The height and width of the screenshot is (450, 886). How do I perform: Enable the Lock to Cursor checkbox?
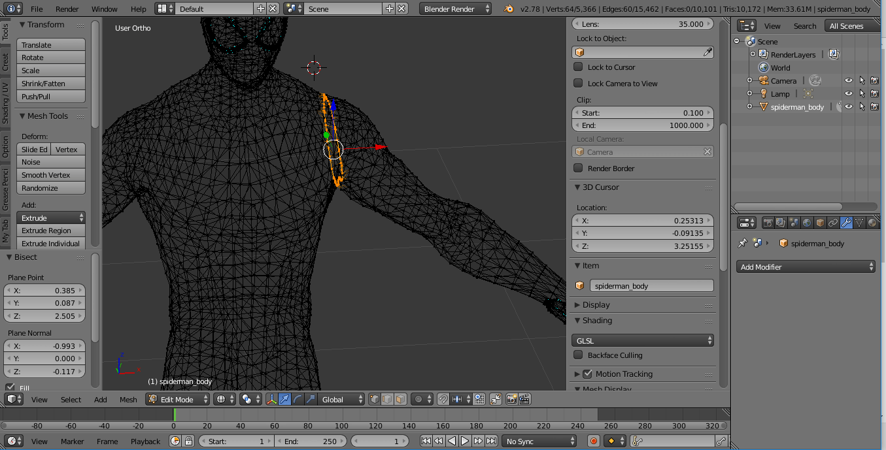[578, 67]
